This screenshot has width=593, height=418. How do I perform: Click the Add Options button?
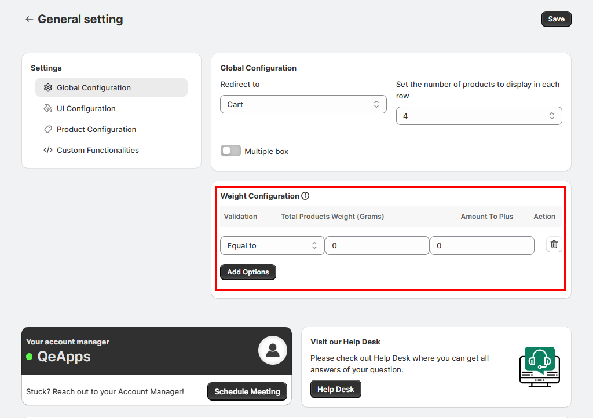click(x=248, y=272)
